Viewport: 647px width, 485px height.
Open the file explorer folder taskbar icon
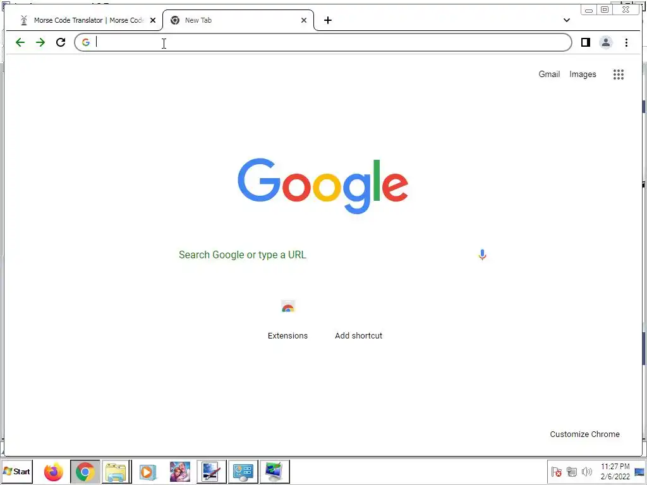[116, 472]
